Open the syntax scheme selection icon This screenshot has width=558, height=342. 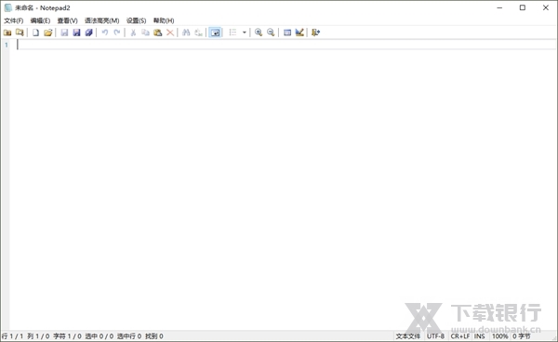coord(287,33)
